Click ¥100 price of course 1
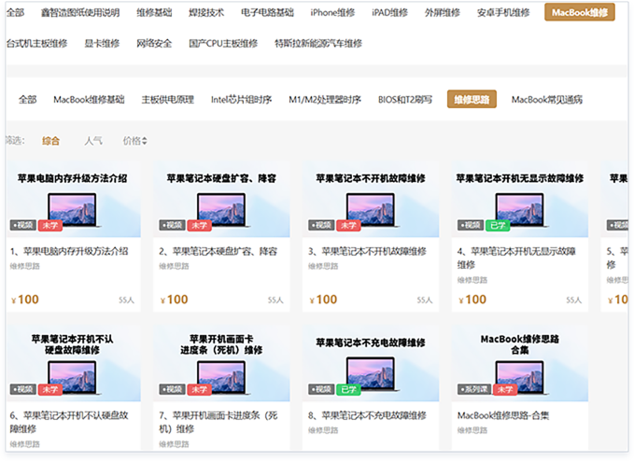Screen dimensions: 634x461 pyautogui.click(x=25, y=300)
